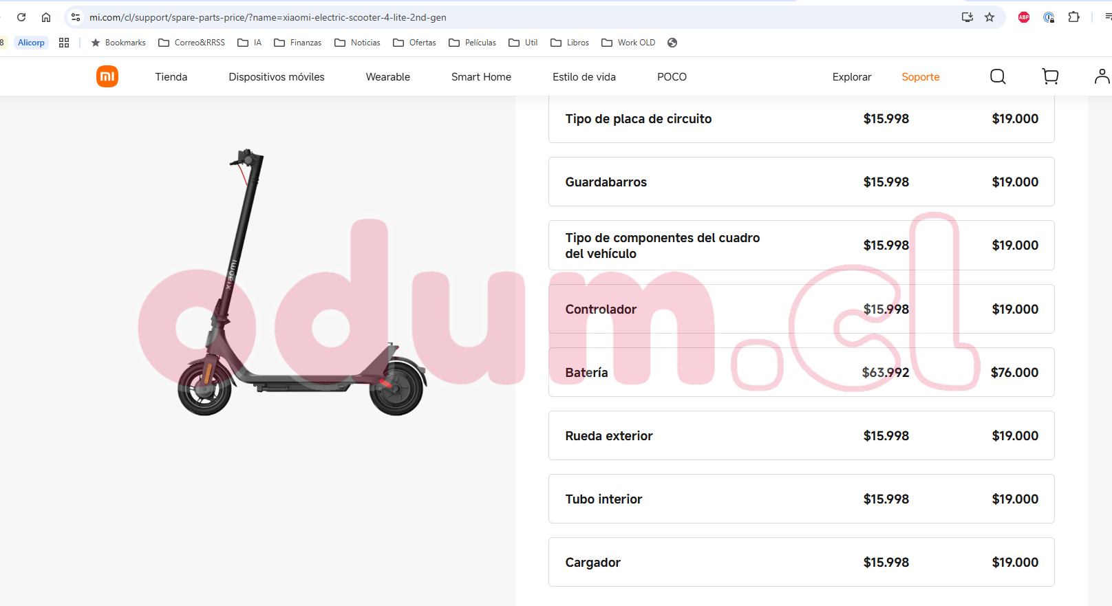Click the address bar URL
Viewport: 1112px width, 606px height.
tap(268, 17)
